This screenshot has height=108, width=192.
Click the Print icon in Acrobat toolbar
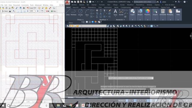pos(9,8)
